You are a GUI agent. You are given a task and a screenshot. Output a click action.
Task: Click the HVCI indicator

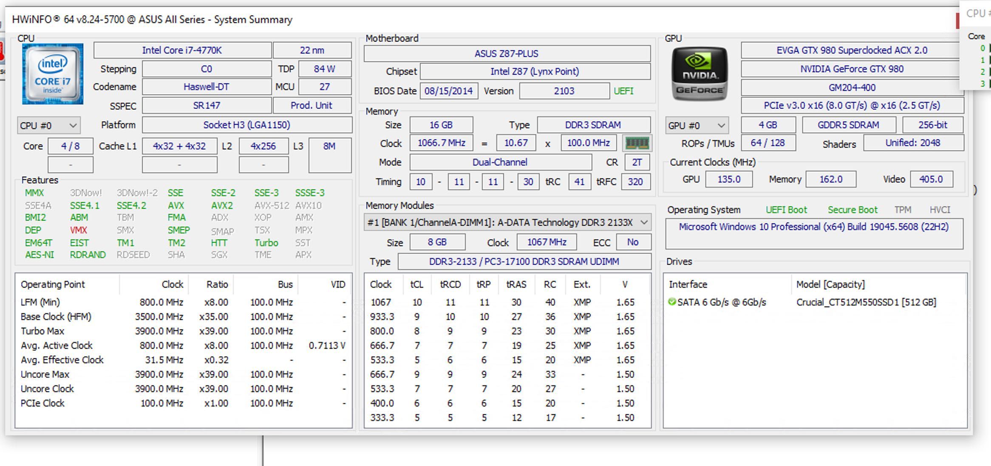(x=940, y=210)
